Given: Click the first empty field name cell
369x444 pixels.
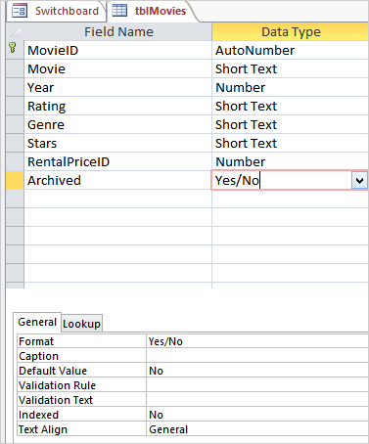Looking at the screenshot, I should (x=118, y=199).
